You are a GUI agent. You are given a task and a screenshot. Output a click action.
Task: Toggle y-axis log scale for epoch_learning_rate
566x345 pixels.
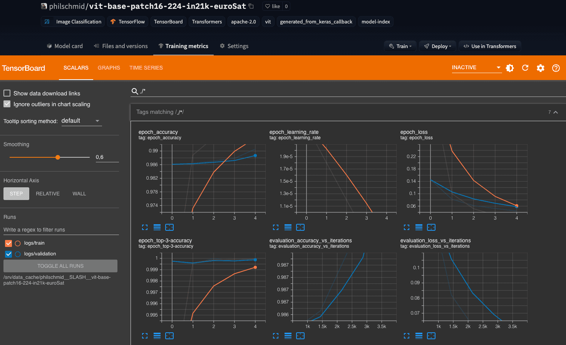[288, 227]
